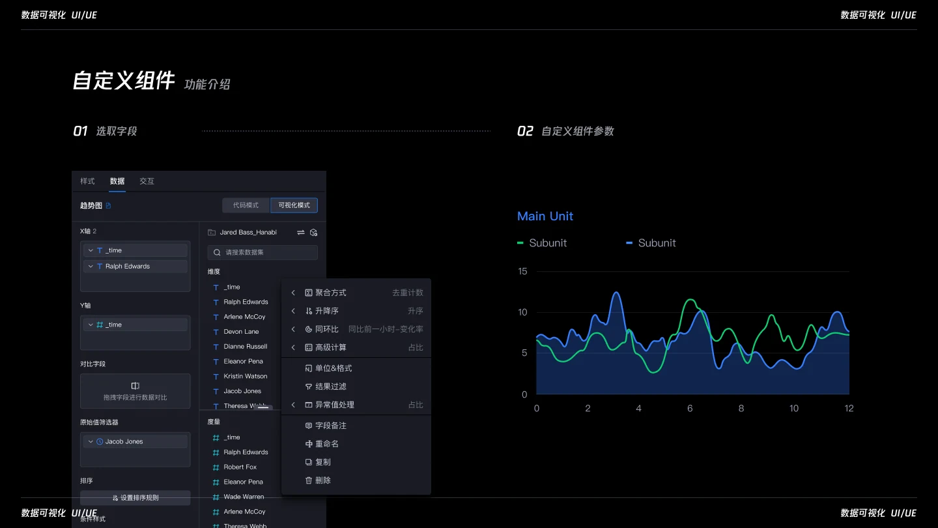This screenshot has height=528, width=938.
Task: Click the comment icon beside 字段备注
Action: click(x=309, y=426)
